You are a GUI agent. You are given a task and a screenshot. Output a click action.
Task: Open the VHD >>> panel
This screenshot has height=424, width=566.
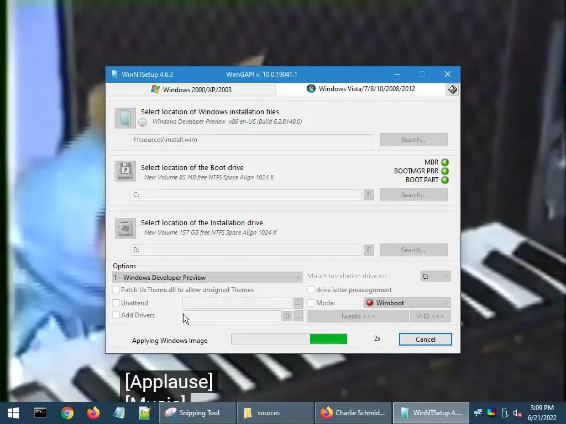[x=430, y=316]
